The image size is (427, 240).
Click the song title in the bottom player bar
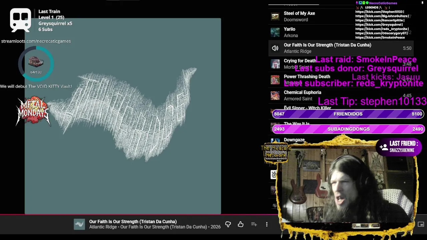[133, 222]
